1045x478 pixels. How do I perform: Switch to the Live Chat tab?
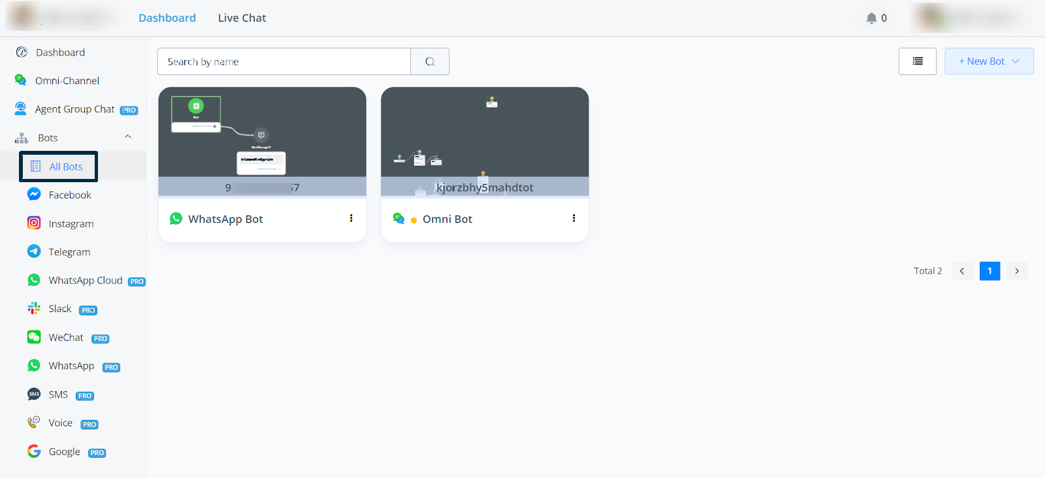pos(242,18)
